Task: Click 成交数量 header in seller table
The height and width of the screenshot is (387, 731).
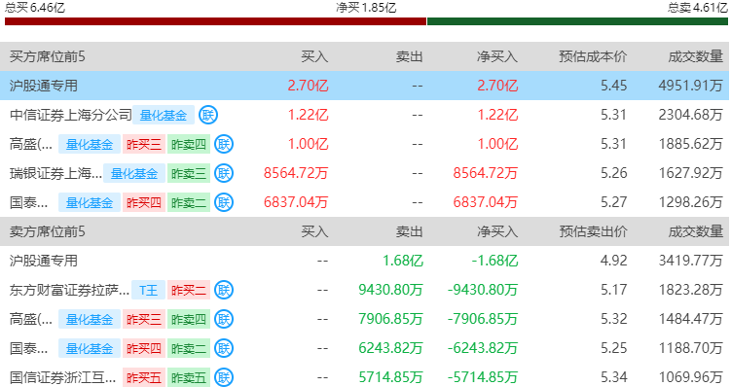Action: pyautogui.click(x=695, y=231)
